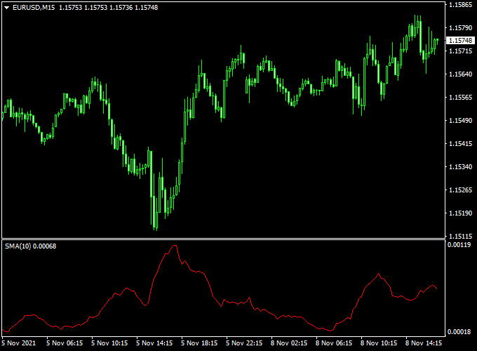Select the time label 8 Nov 02:15

[289, 343]
